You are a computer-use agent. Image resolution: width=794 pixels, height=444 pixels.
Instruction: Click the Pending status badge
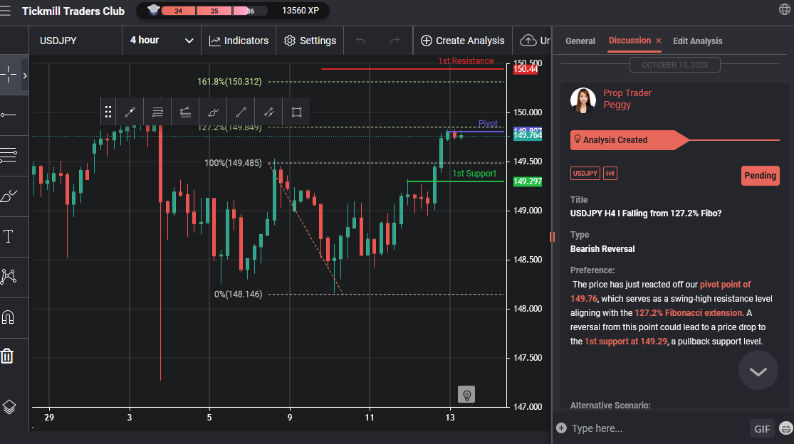click(x=760, y=176)
